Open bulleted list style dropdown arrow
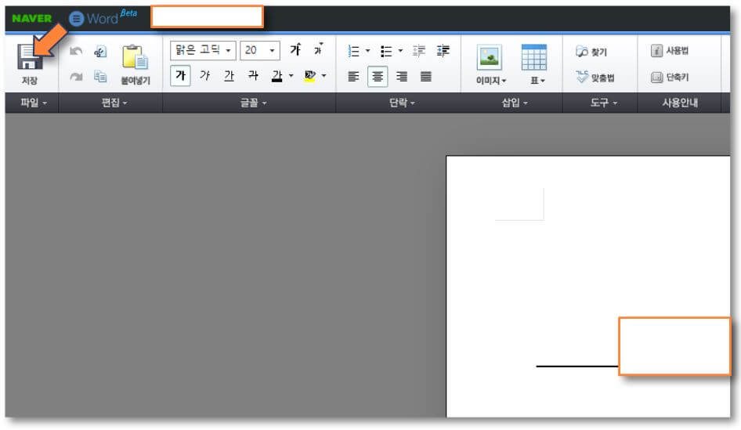The image size is (741, 430). tap(400, 51)
